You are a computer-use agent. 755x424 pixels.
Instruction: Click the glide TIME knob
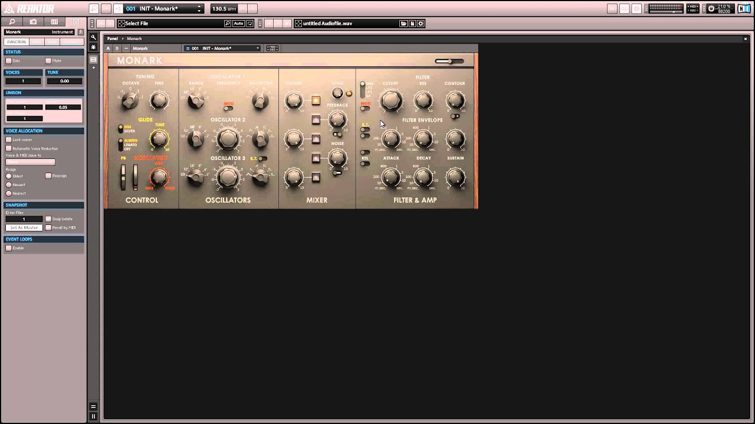click(x=159, y=140)
